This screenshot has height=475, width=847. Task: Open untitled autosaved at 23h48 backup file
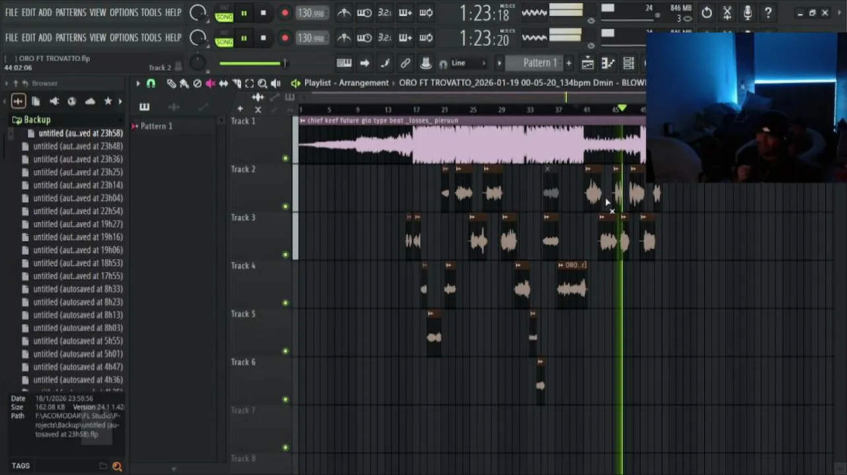pyautogui.click(x=78, y=146)
